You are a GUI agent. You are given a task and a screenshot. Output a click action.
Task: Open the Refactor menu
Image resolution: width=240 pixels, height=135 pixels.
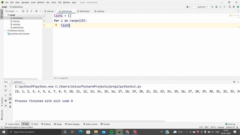coord(41,3)
